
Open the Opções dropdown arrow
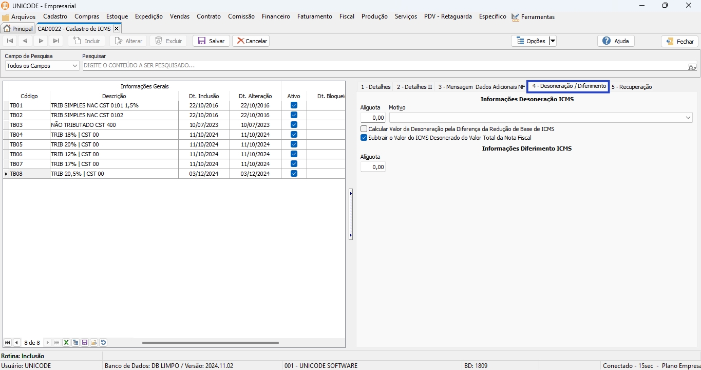(553, 41)
